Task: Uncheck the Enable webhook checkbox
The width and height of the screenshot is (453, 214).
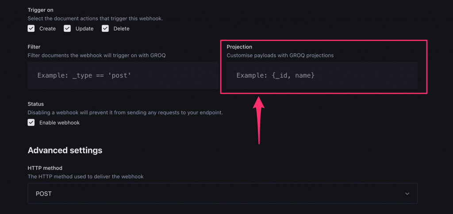Action: click(x=31, y=123)
